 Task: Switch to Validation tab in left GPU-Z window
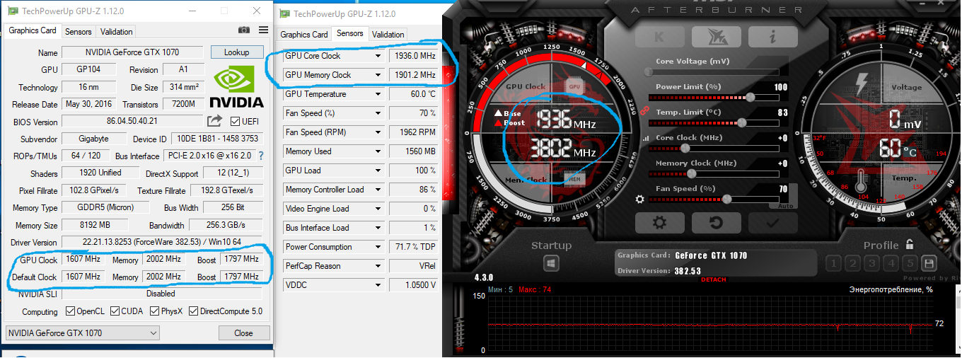[116, 32]
